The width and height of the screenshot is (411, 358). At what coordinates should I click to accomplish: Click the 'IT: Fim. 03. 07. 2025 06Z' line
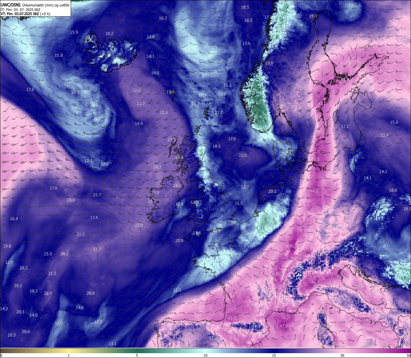[x=20, y=9]
